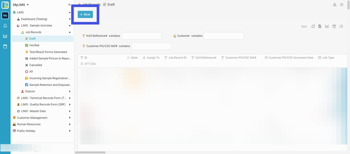Open the settings gear icon
This screenshot has height=154, width=350.
point(342,5)
